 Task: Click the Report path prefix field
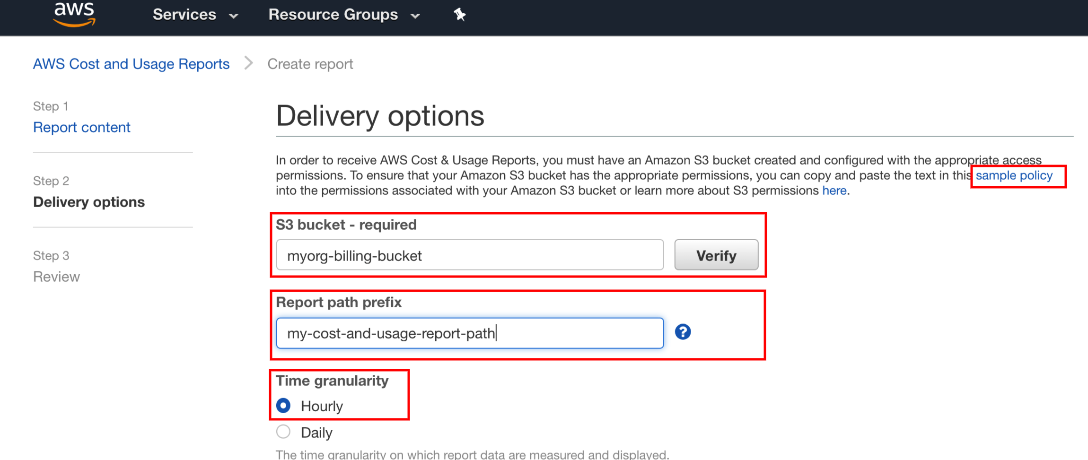tap(469, 333)
